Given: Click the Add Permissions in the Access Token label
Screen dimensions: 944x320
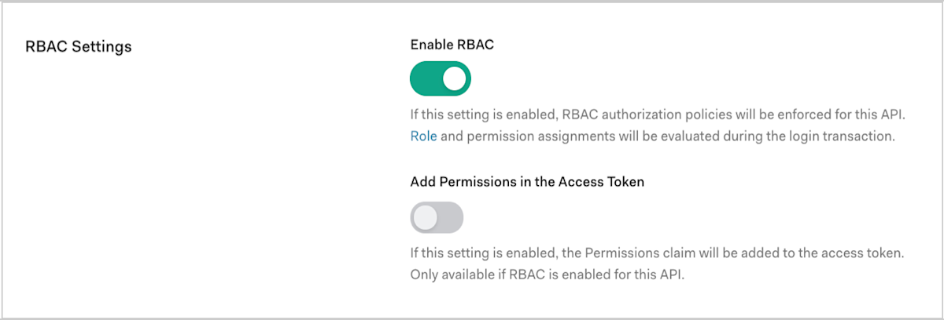Looking at the screenshot, I should (x=528, y=181).
